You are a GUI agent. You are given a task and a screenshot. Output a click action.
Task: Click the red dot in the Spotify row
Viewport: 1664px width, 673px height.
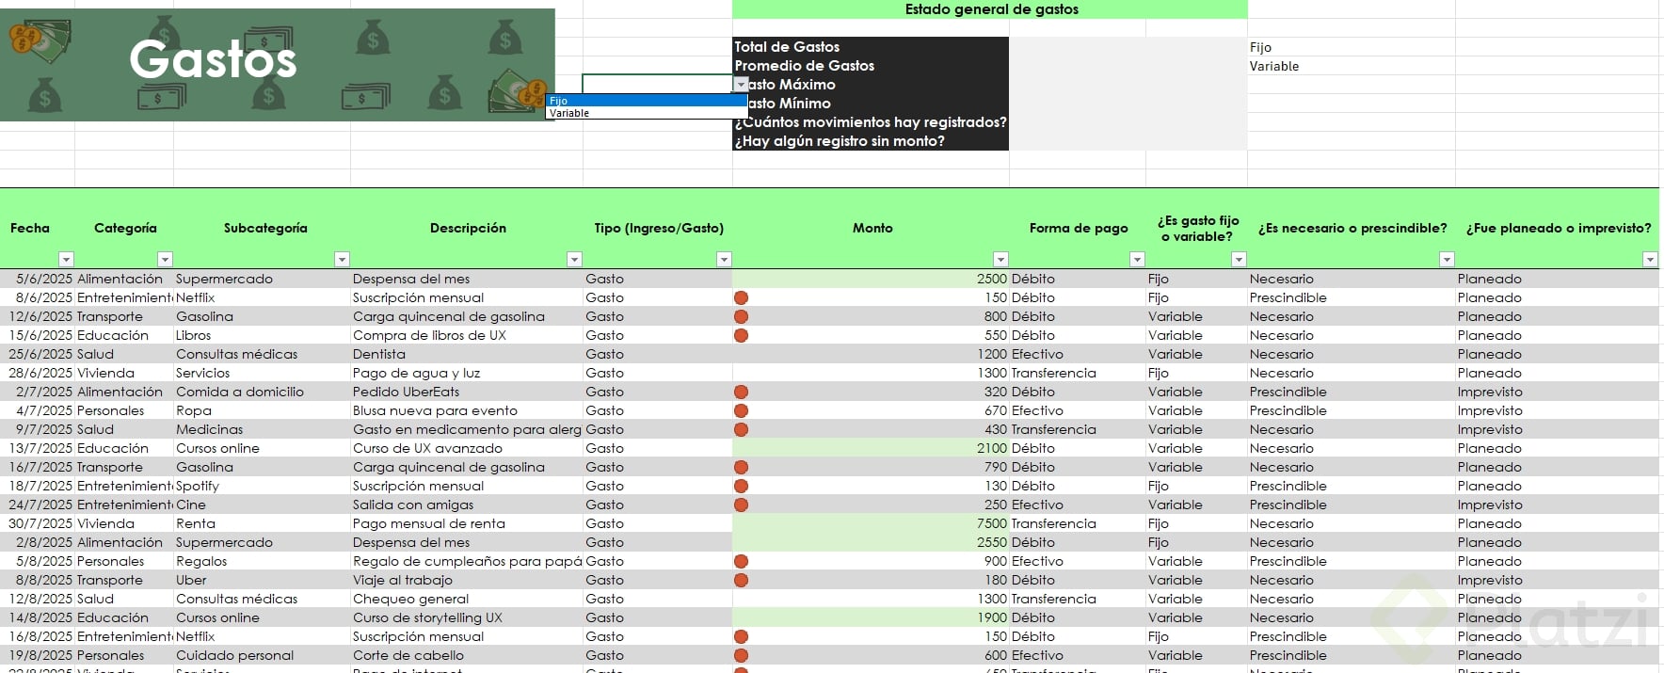[x=741, y=486]
